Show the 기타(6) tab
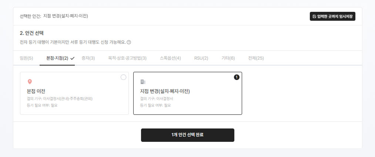This screenshot has height=157, width=375. click(228, 58)
